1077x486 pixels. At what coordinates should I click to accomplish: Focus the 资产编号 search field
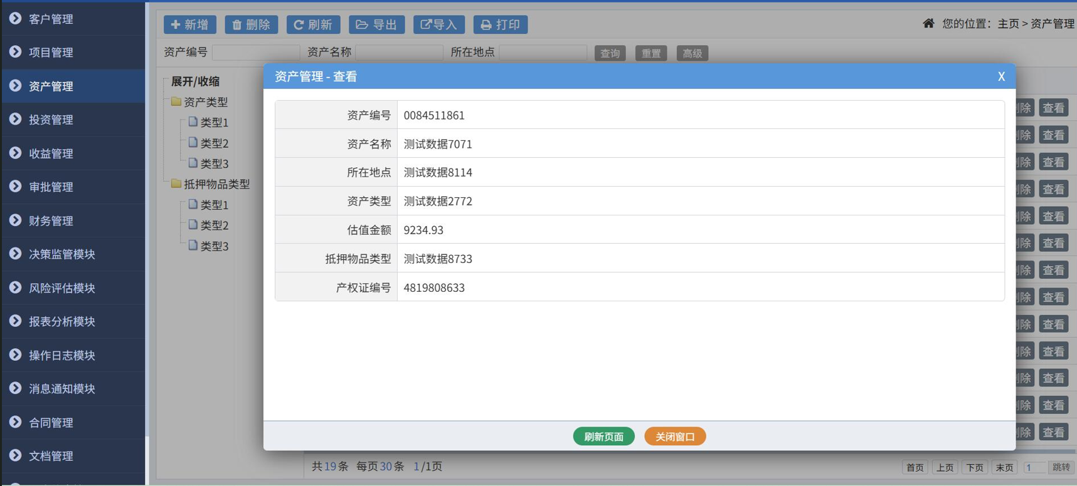pos(256,53)
